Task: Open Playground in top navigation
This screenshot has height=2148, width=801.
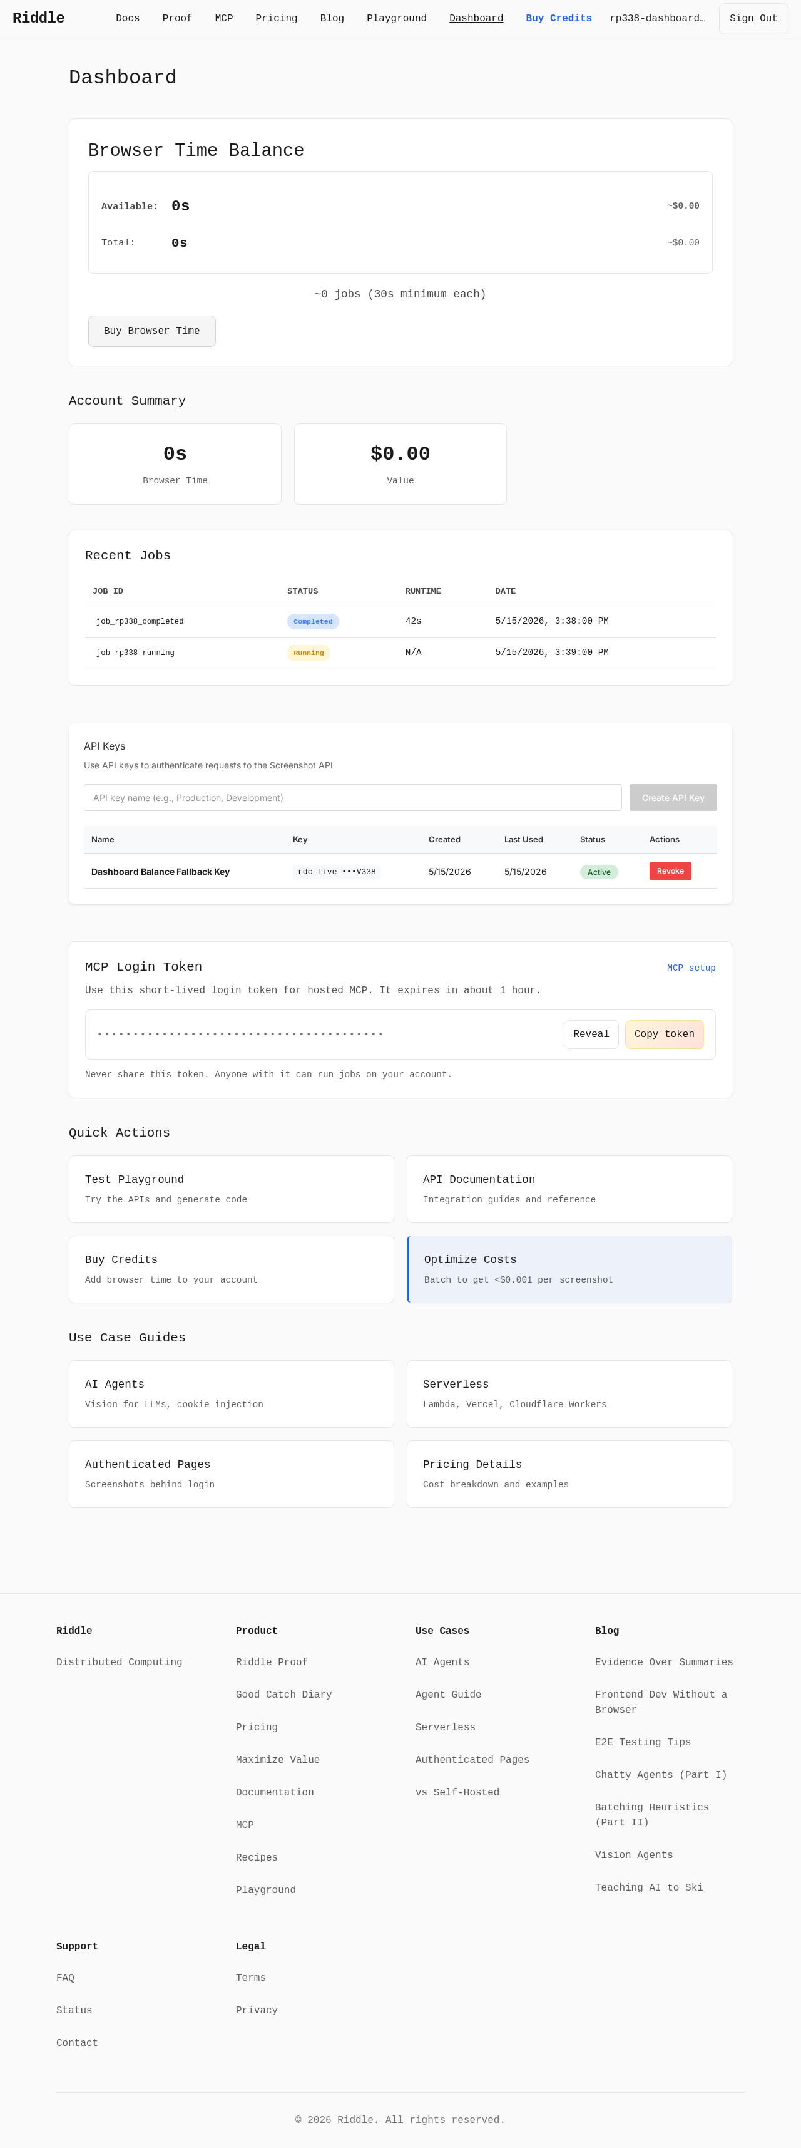Action: coord(397,18)
